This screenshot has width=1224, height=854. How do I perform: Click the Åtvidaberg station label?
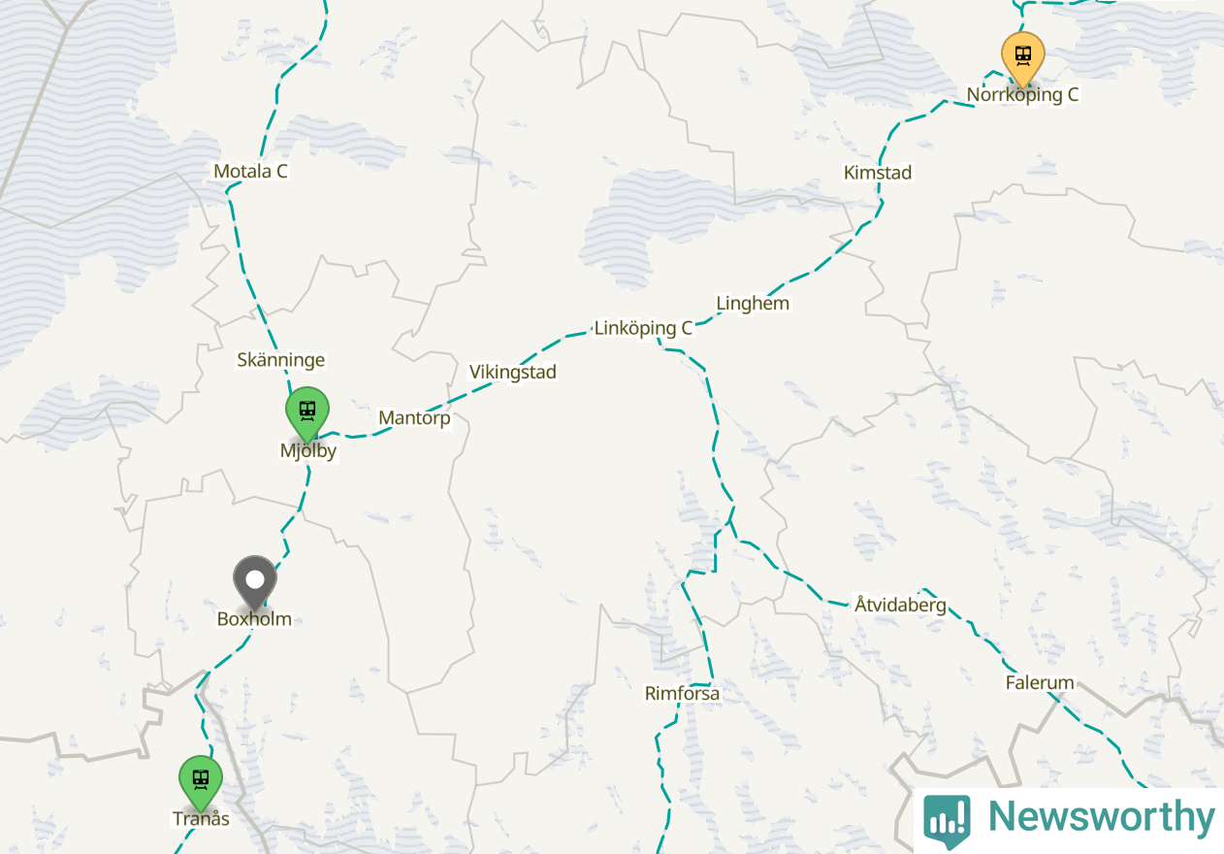[x=900, y=605]
